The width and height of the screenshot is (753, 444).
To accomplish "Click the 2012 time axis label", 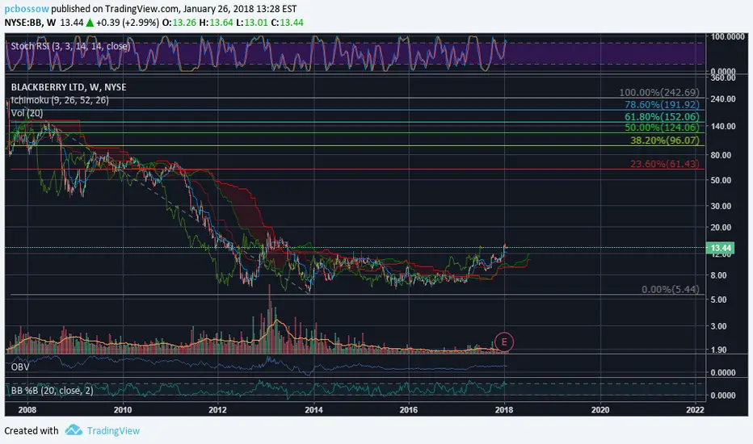I will (x=217, y=409).
